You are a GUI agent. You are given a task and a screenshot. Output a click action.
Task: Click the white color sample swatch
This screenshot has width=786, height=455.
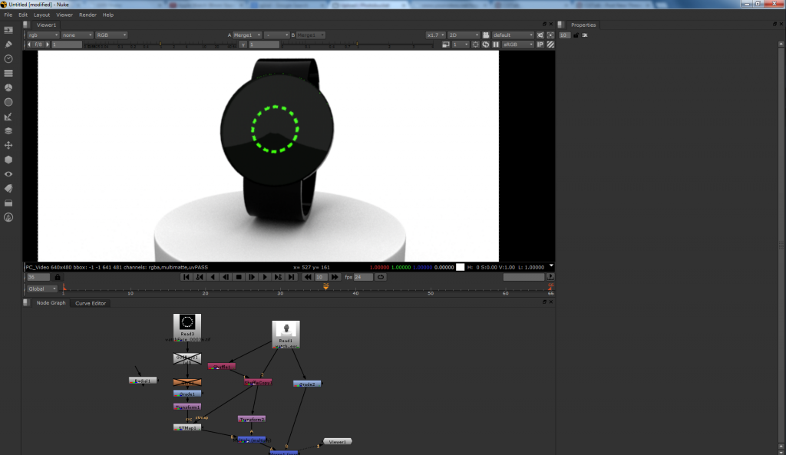460,267
